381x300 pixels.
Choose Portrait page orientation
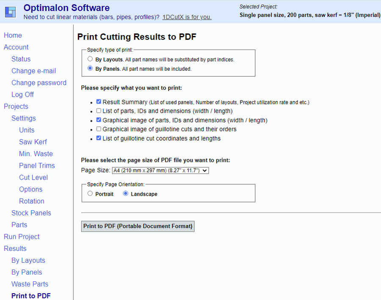pyautogui.click(x=90, y=194)
